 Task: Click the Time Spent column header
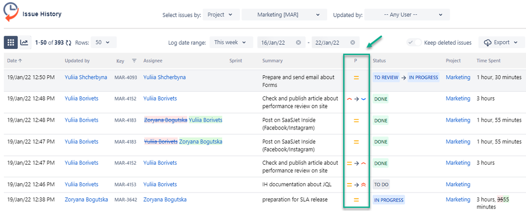(489, 61)
